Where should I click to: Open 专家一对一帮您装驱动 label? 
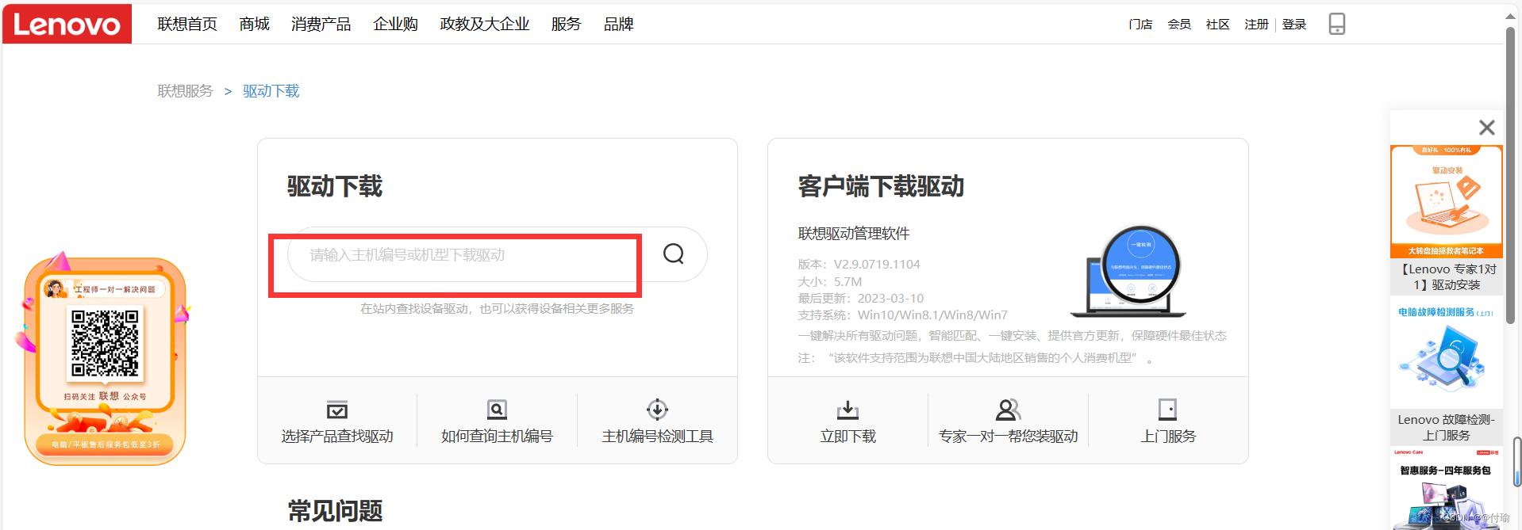pyautogui.click(x=1008, y=437)
